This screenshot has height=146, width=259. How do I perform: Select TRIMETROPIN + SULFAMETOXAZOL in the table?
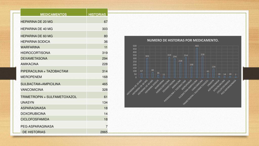pyautogui.click(x=49, y=97)
